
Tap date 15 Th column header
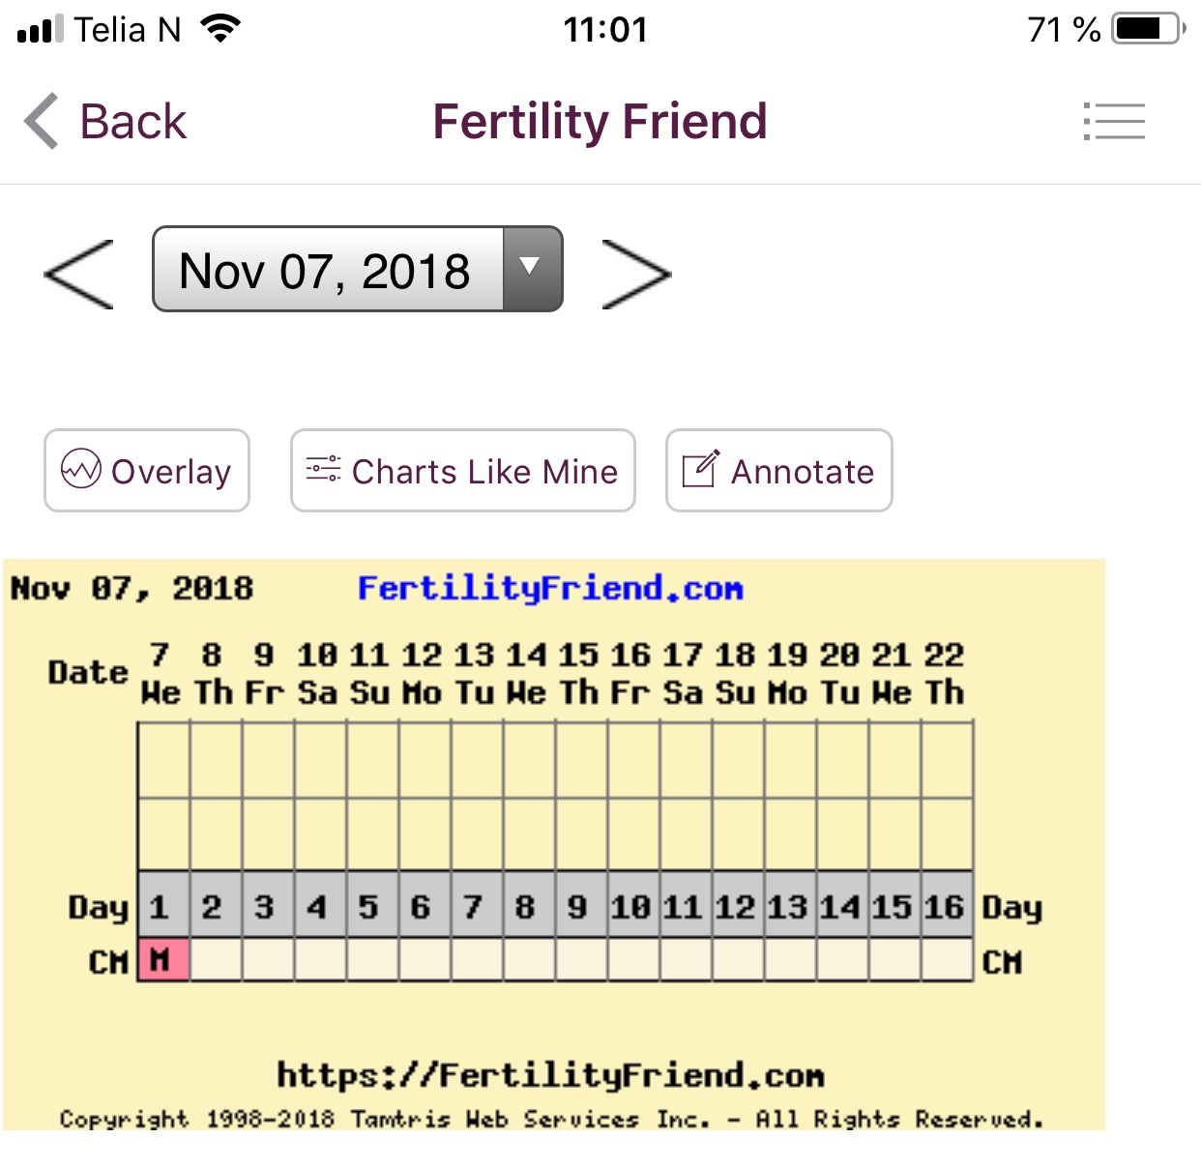click(580, 673)
